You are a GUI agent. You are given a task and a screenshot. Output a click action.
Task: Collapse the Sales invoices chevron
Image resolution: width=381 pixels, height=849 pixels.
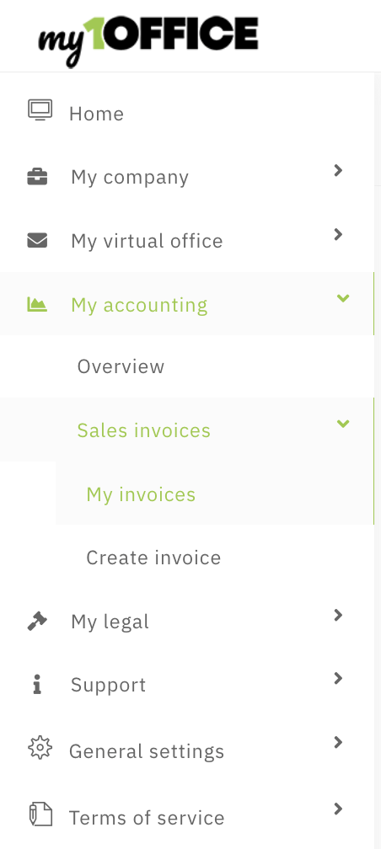click(x=343, y=424)
